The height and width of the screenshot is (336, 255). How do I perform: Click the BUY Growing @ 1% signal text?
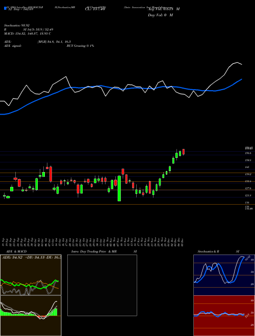click(x=80, y=46)
